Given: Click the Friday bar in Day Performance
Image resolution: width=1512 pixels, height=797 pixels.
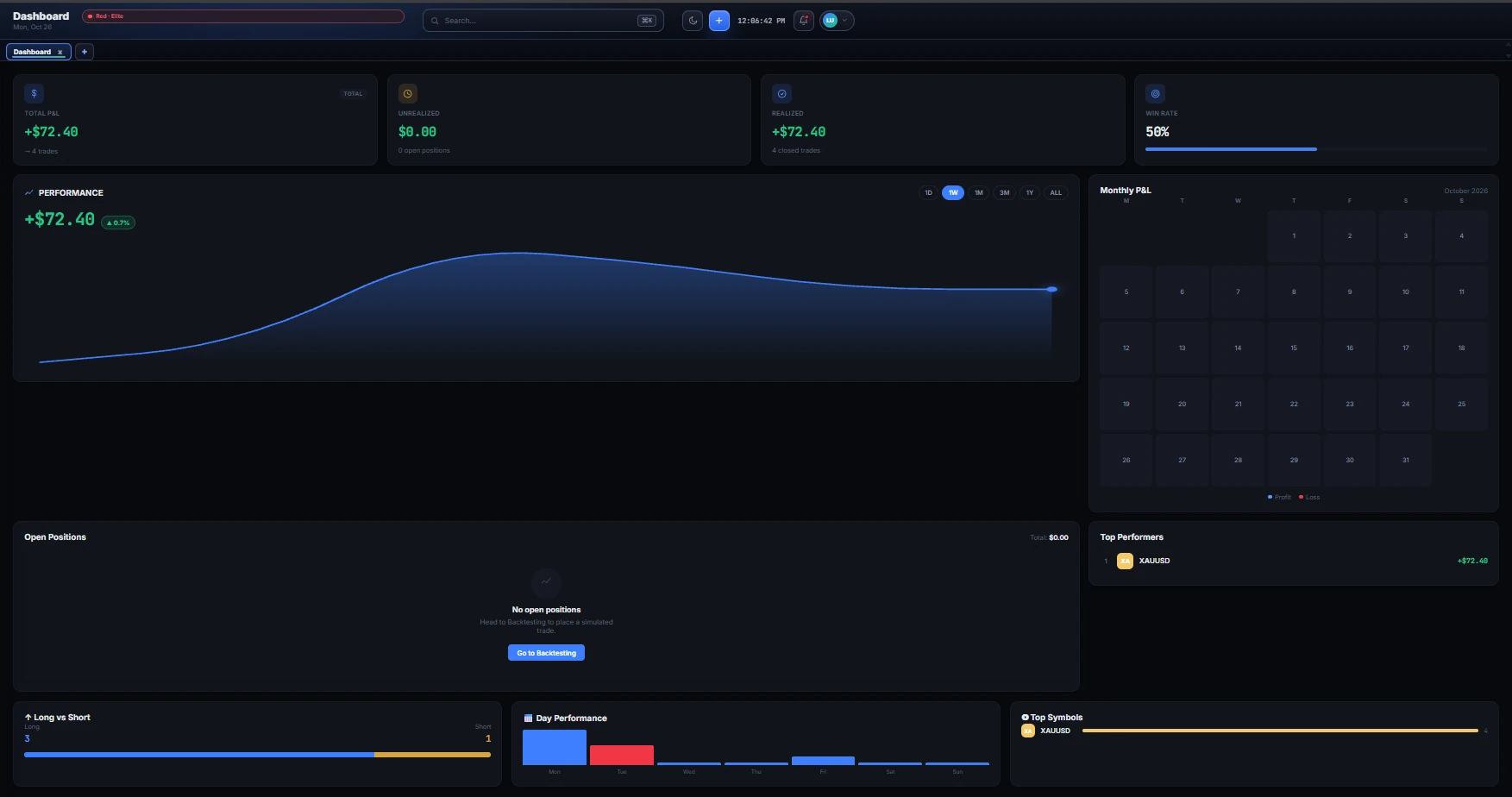Looking at the screenshot, I should (x=823, y=761).
